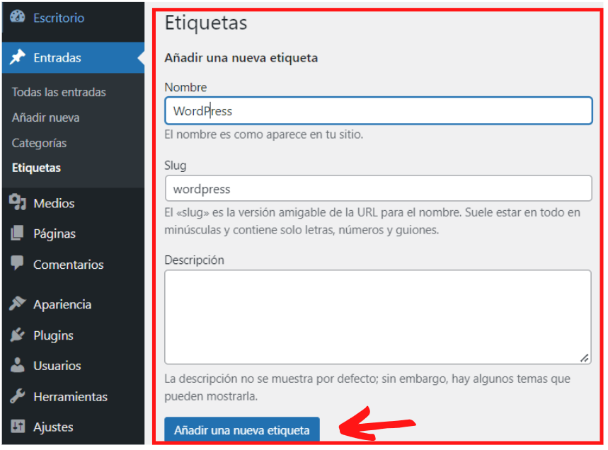Click the Nombre field label
The width and height of the screenshot is (608, 450).
(185, 87)
